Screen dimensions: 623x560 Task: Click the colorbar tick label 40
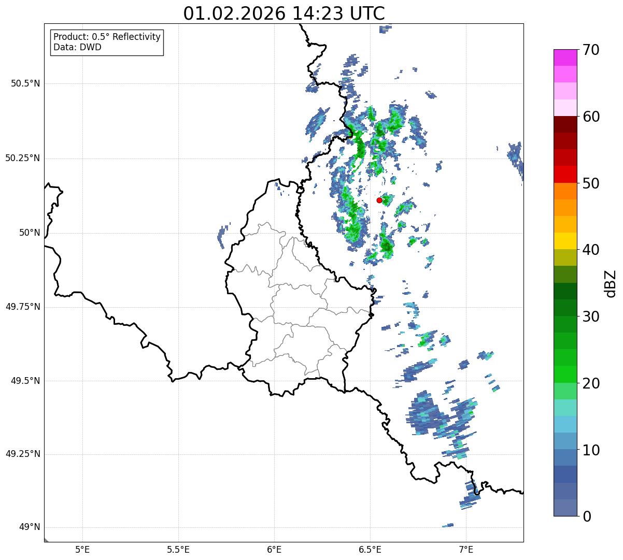point(591,250)
